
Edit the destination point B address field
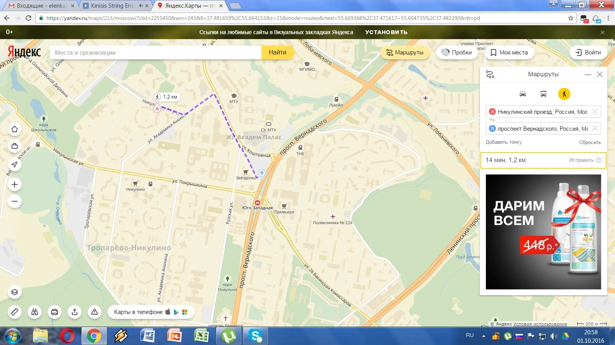543,129
